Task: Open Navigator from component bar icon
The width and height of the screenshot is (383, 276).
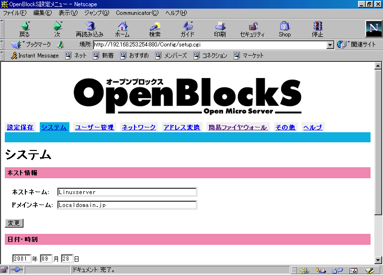Action: [304, 270]
